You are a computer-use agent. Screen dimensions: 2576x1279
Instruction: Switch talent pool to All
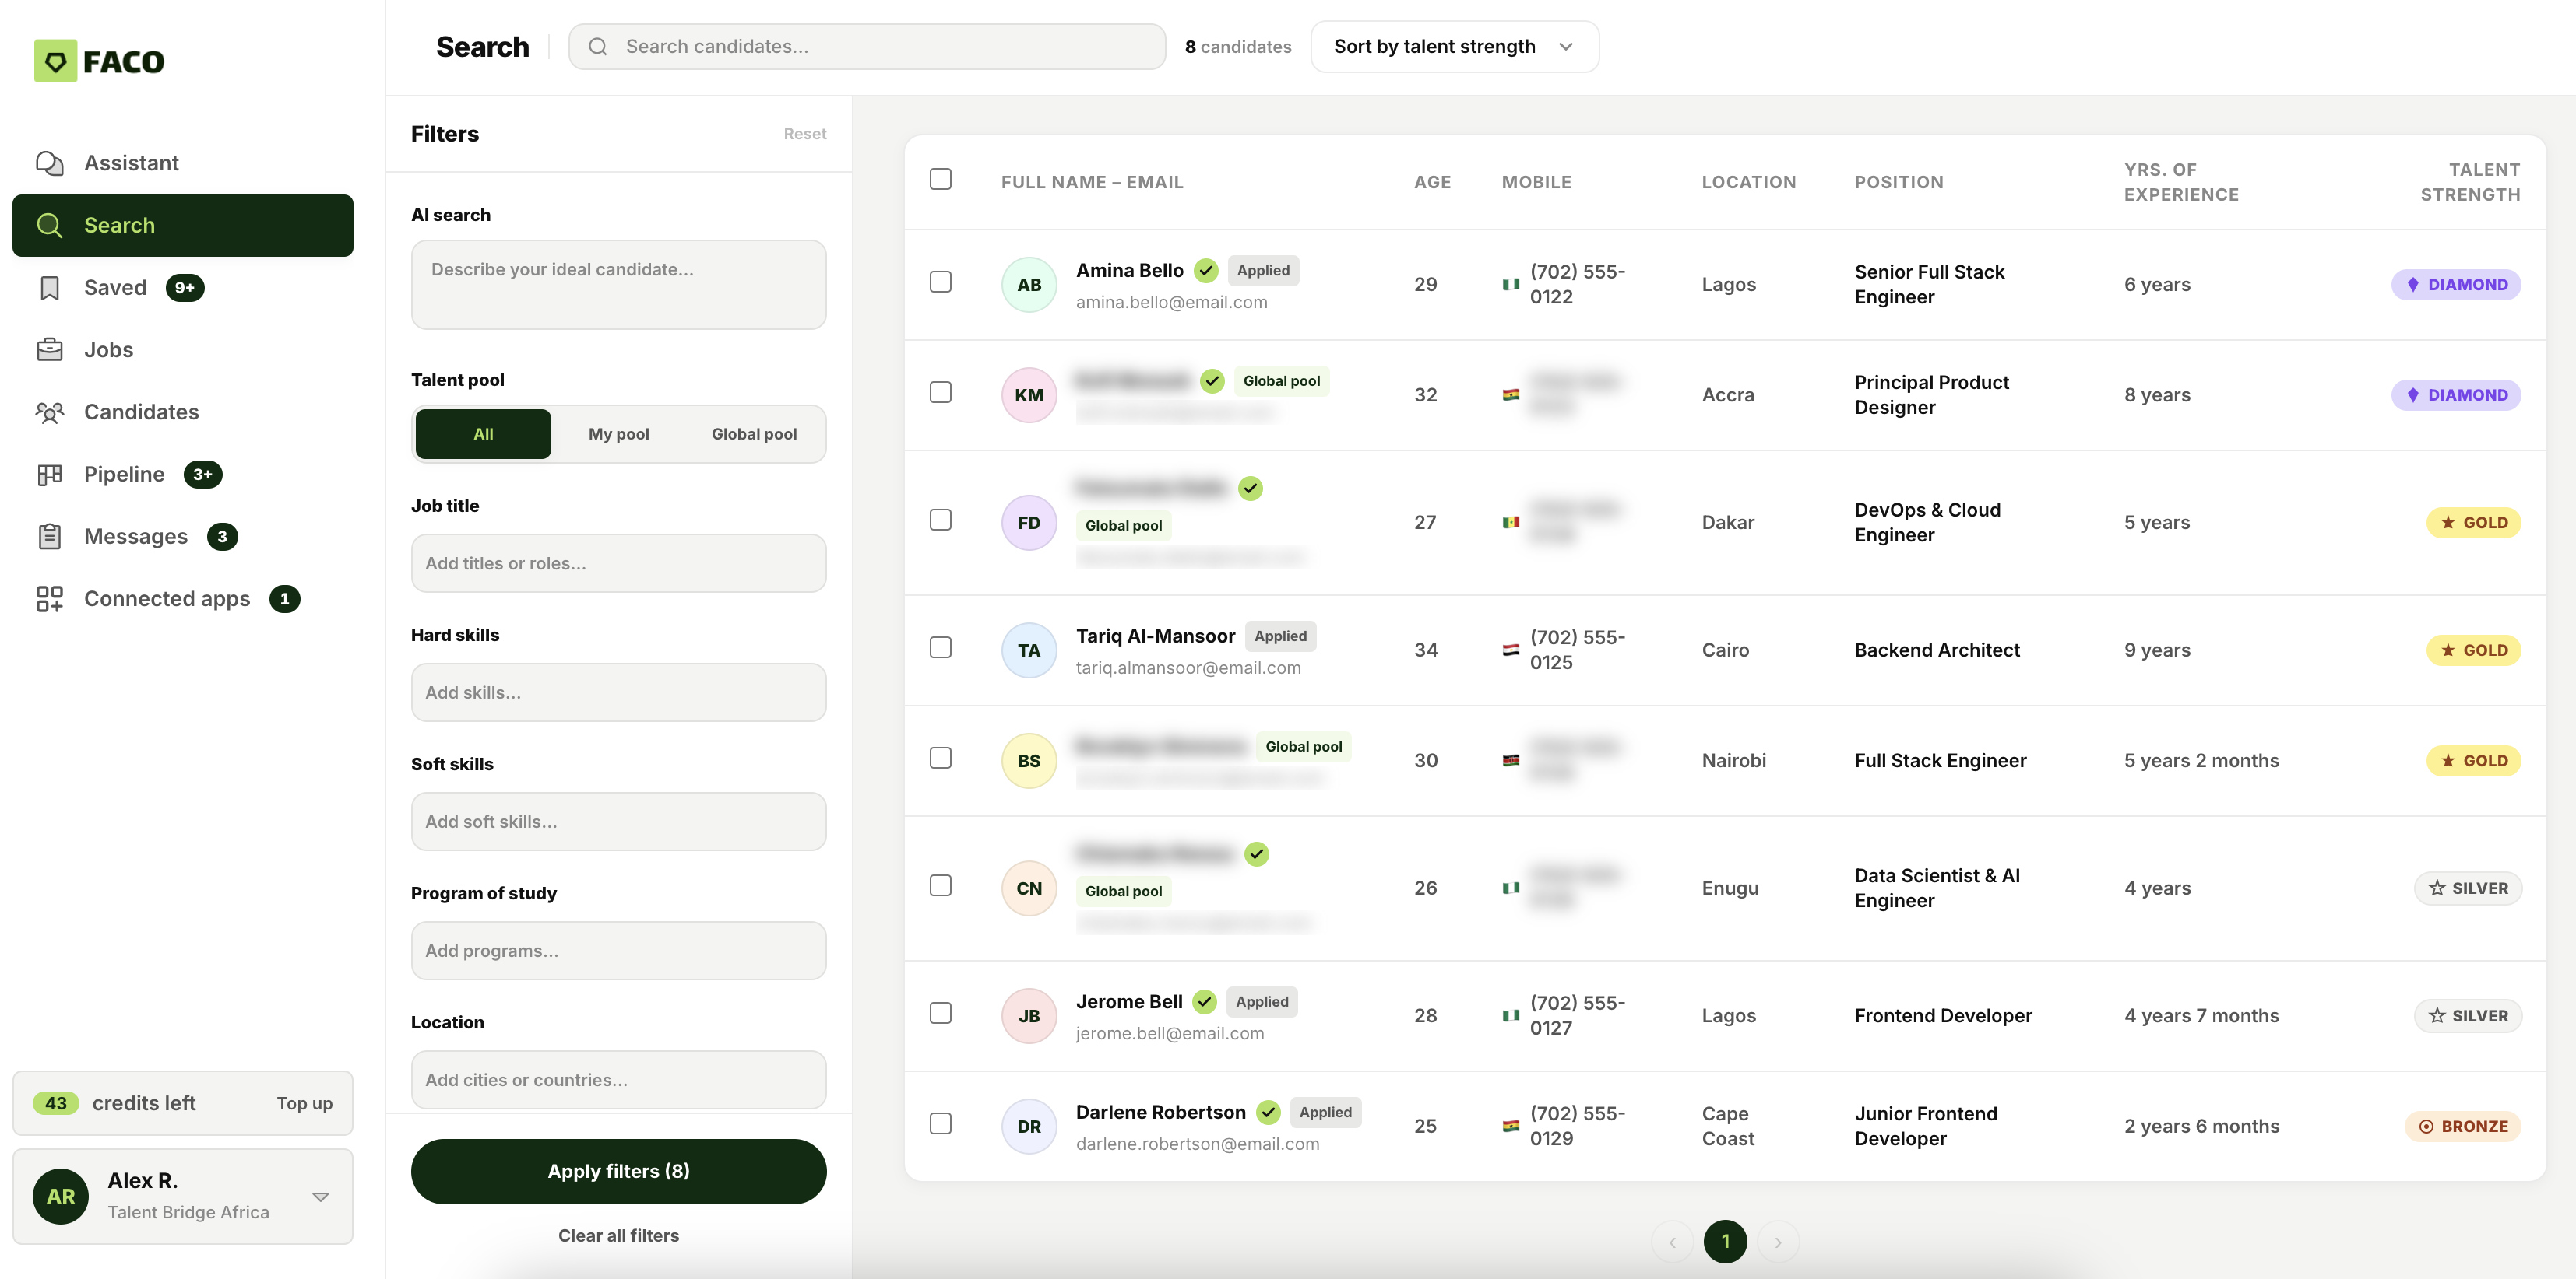483,435
